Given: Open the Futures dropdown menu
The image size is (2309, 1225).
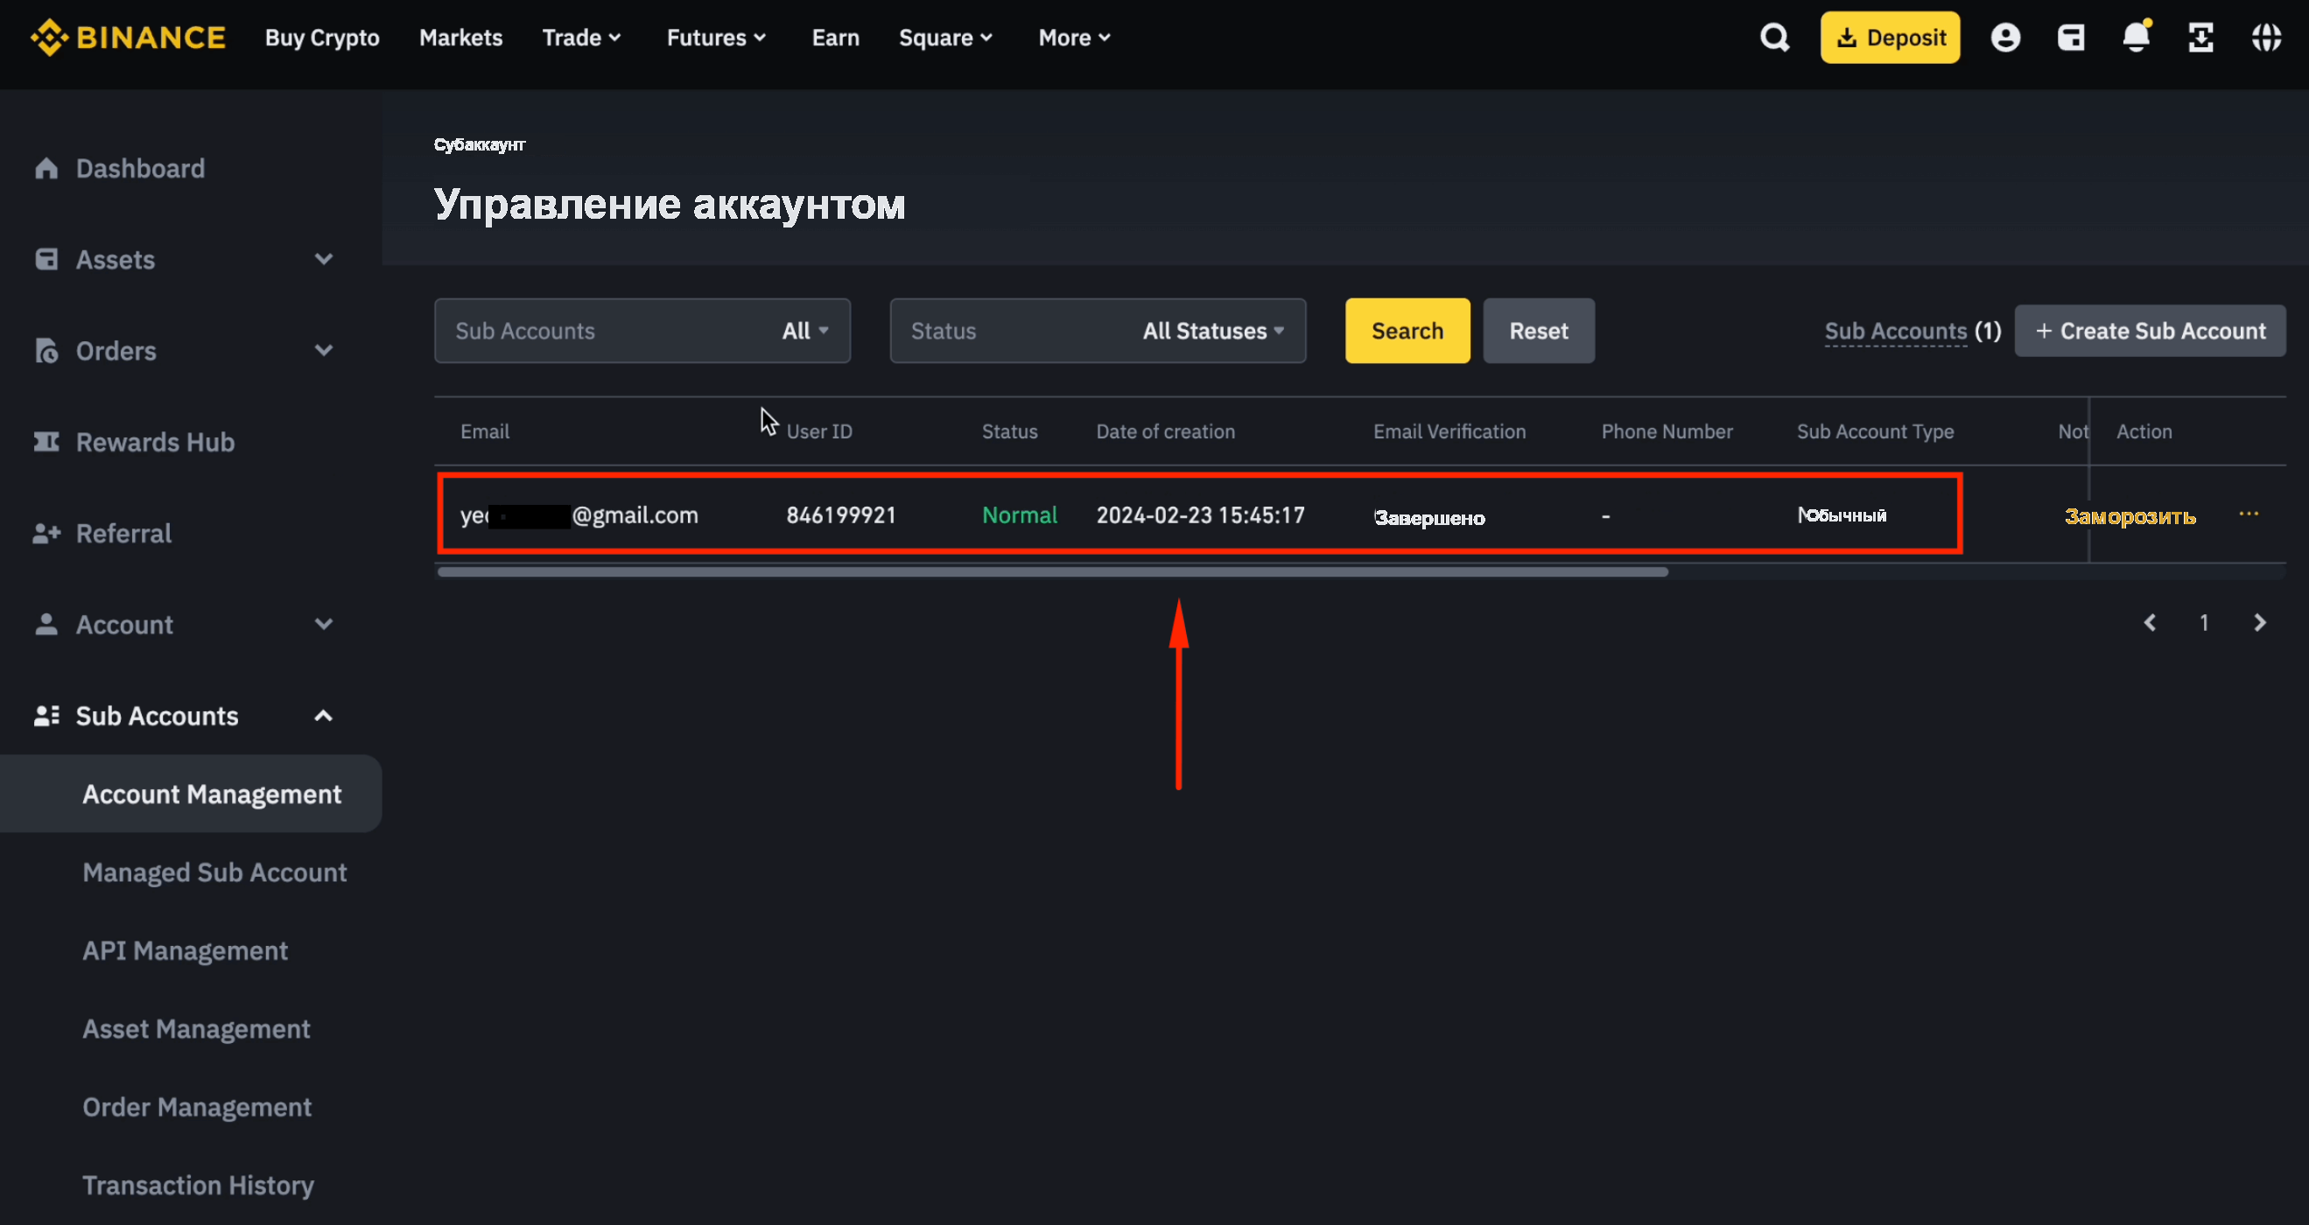Looking at the screenshot, I should pos(716,38).
